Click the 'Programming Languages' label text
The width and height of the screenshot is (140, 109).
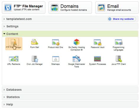tap(118, 49)
